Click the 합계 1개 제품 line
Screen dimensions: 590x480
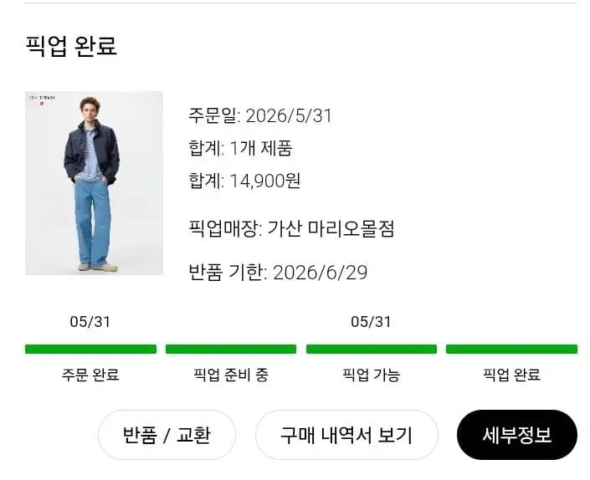click(240, 148)
